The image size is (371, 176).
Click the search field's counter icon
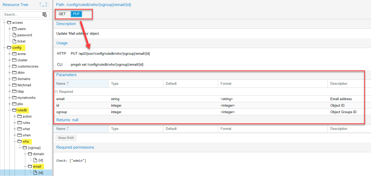pos(45,15)
